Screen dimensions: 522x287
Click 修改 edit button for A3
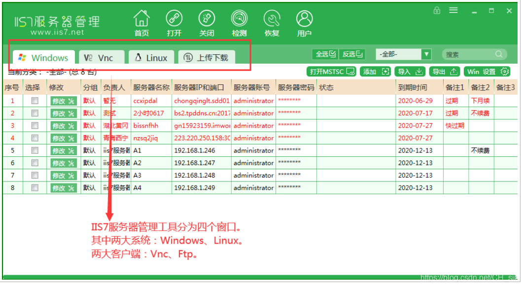[x=63, y=176]
